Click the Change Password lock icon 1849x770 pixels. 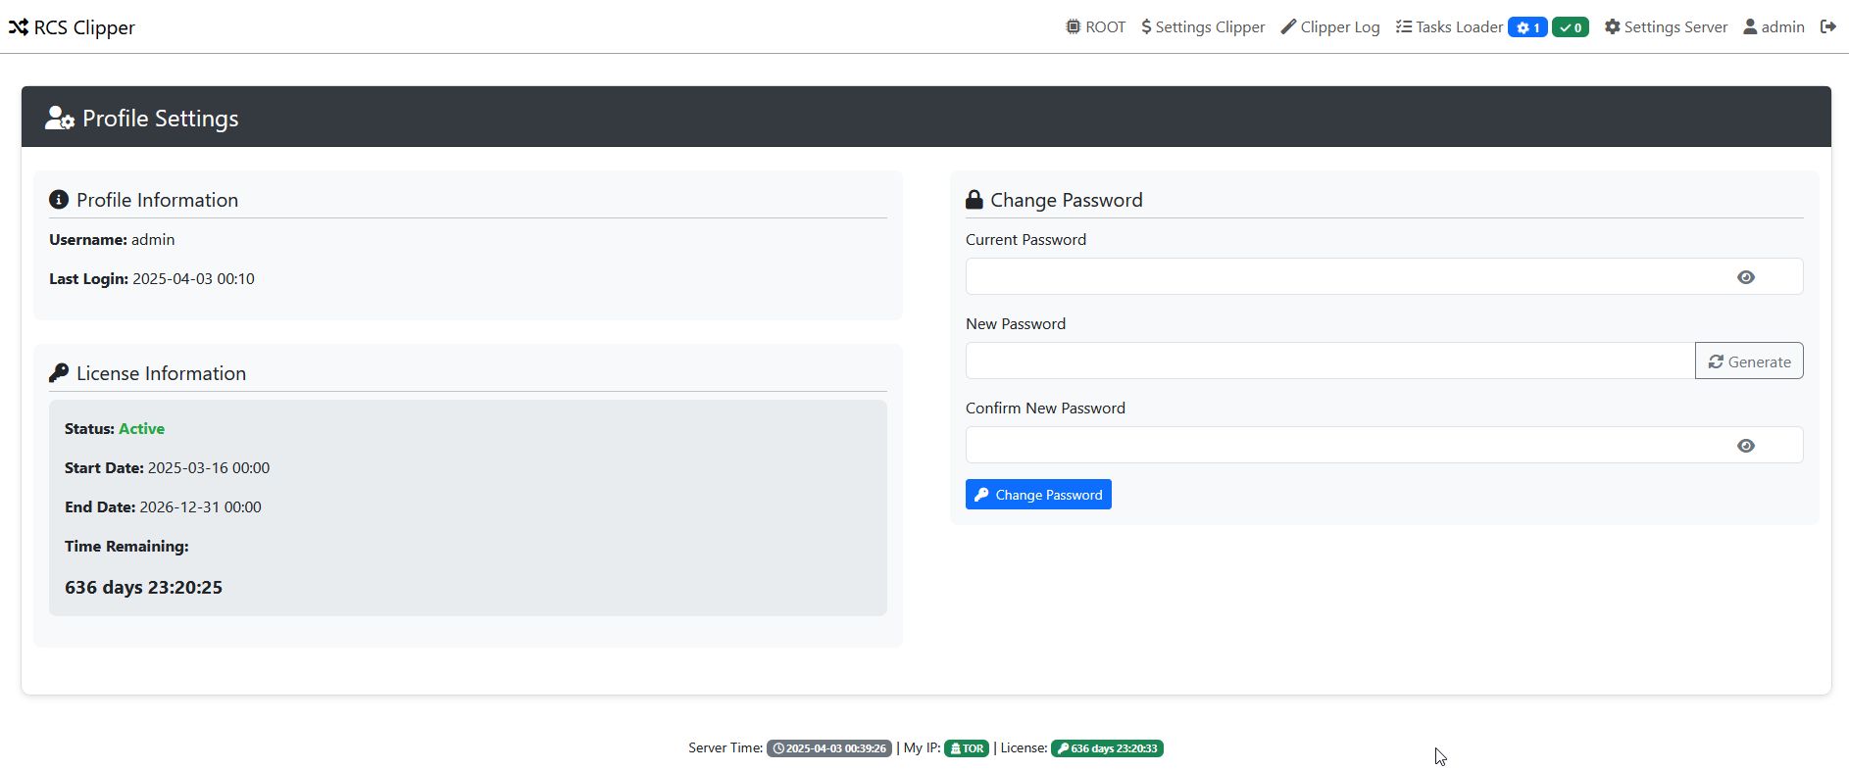(x=974, y=200)
